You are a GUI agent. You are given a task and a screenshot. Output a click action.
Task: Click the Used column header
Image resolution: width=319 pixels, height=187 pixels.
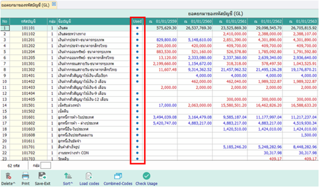tap(137, 21)
